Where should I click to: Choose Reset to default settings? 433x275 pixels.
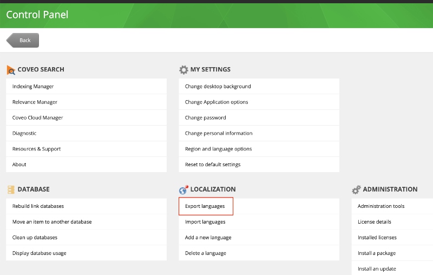coord(259,165)
